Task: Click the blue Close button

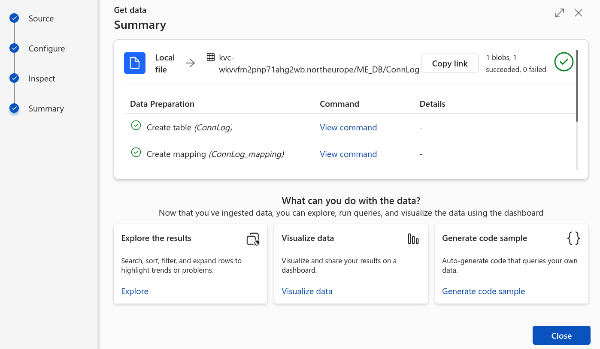Action: (561, 335)
